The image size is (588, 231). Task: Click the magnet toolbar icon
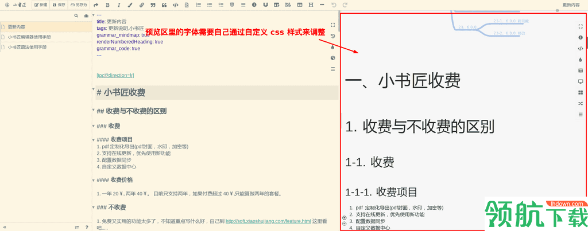click(265, 5)
